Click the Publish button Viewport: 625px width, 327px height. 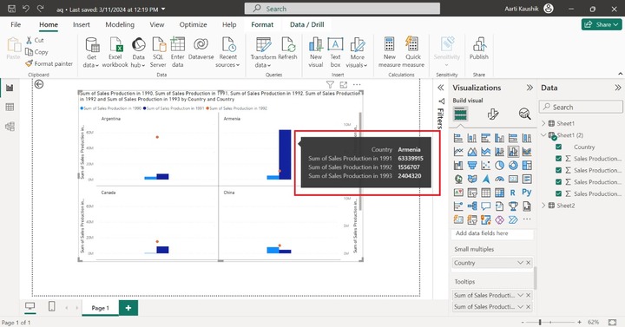tap(478, 49)
